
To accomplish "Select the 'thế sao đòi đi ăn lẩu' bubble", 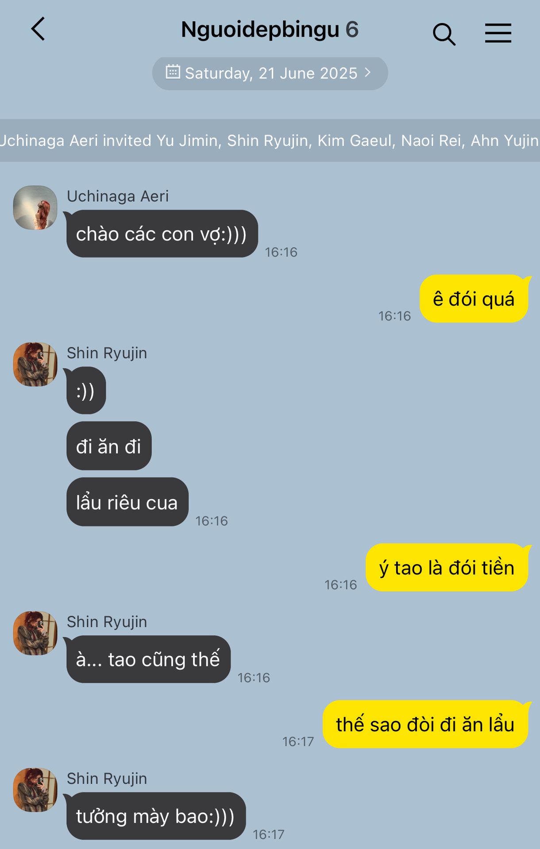I will click(x=425, y=724).
